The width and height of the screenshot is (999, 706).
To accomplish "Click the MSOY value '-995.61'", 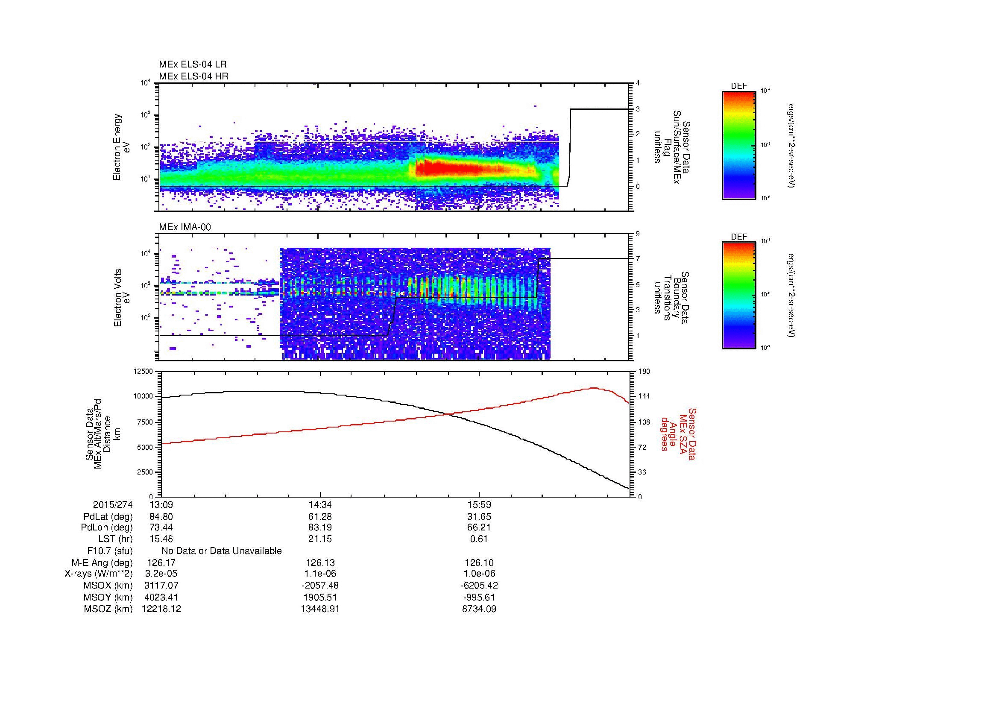I will pyautogui.click(x=479, y=597).
